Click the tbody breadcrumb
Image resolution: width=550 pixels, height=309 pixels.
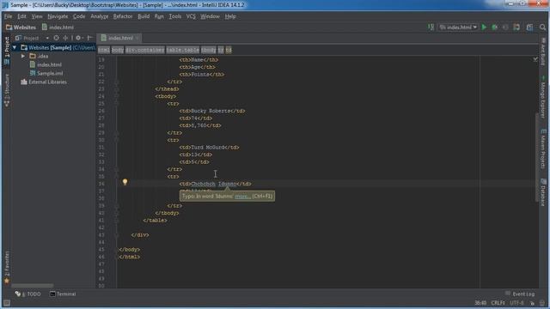pos(209,50)
